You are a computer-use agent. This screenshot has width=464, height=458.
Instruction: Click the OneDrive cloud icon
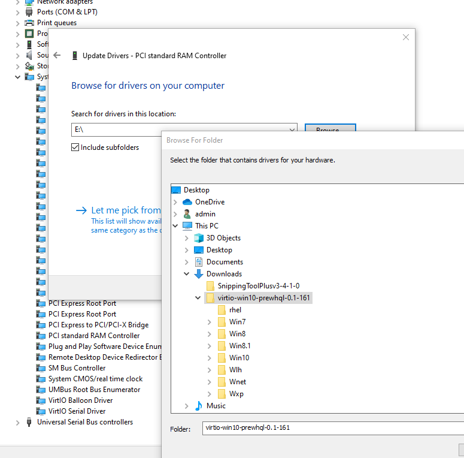coord(187,202)
